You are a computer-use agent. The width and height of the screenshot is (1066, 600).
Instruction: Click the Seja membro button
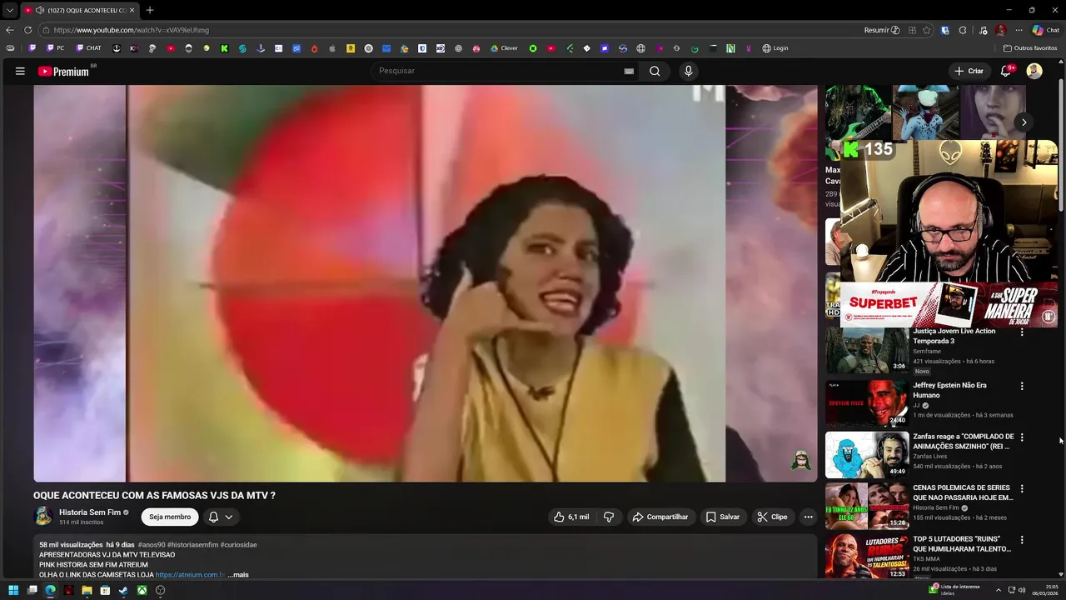[170, 517]
